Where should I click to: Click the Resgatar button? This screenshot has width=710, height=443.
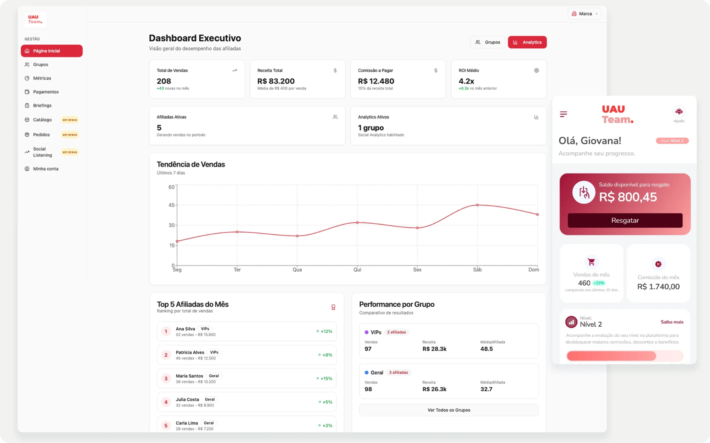click(x=625, y=220)
